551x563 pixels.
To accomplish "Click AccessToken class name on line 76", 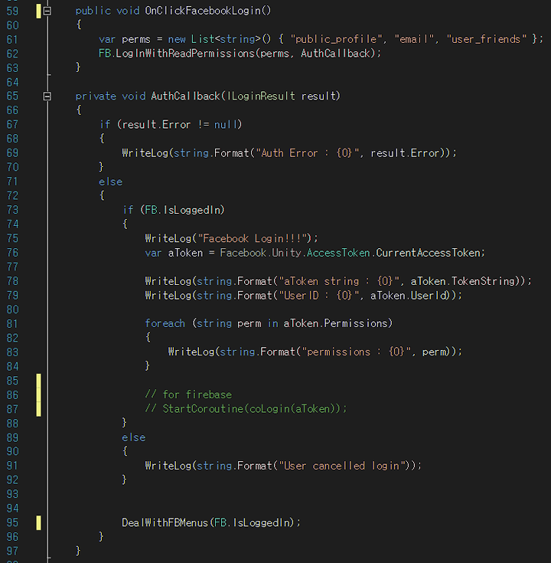I will (338, 253).
